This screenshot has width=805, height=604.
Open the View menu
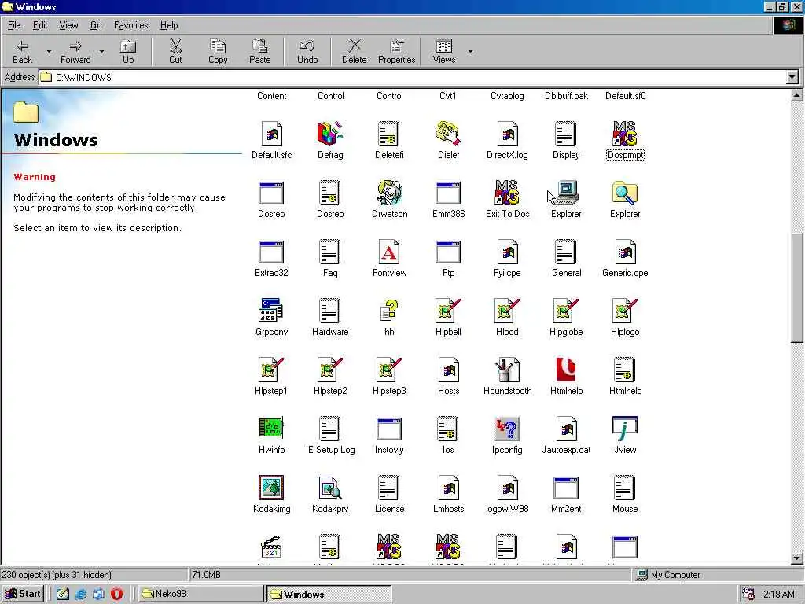click(68, 25)
